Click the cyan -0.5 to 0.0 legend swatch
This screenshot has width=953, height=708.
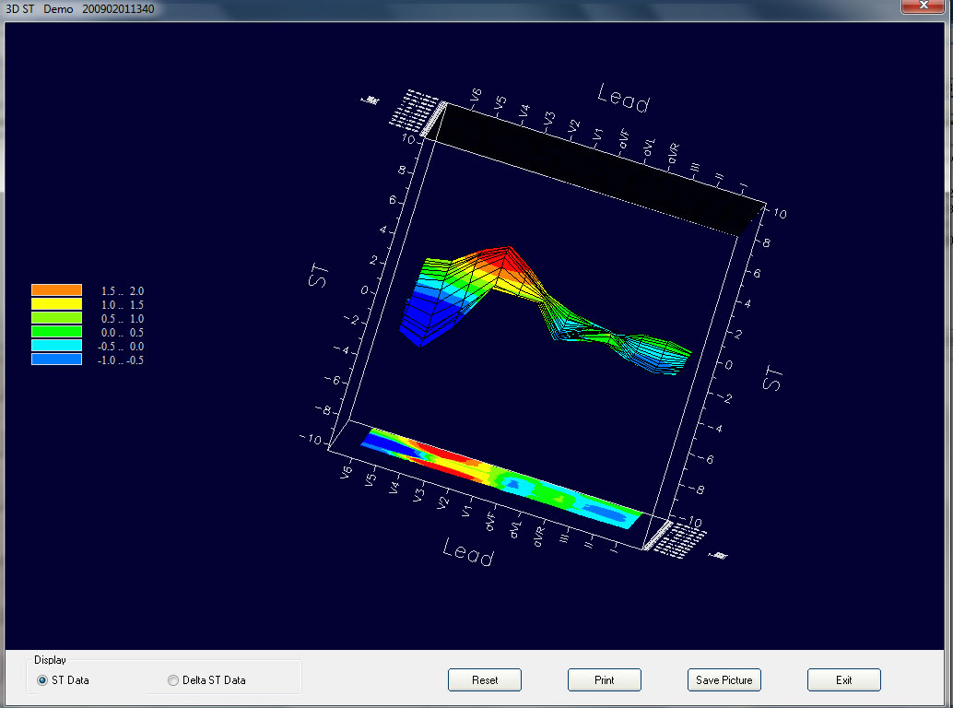(56, 346)
